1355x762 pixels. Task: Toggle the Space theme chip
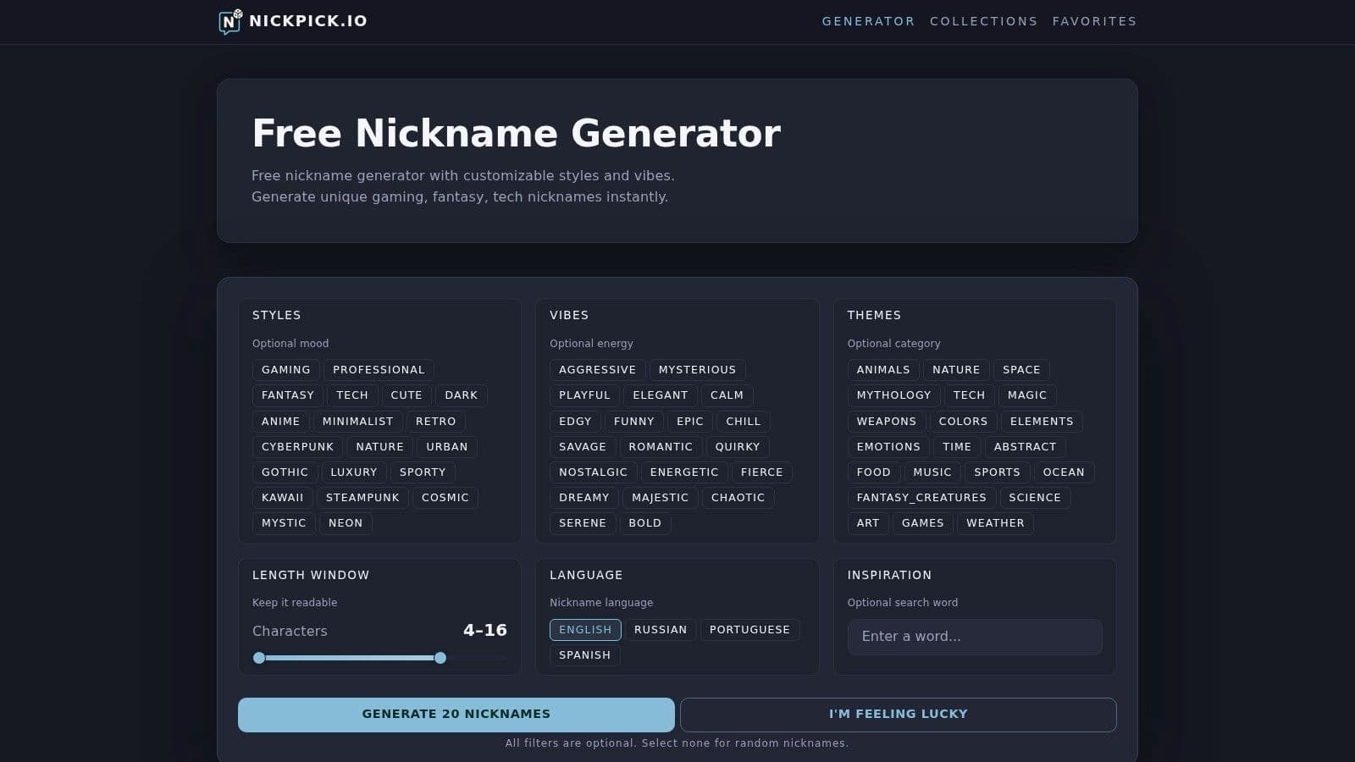click(x=1021, y=370)
